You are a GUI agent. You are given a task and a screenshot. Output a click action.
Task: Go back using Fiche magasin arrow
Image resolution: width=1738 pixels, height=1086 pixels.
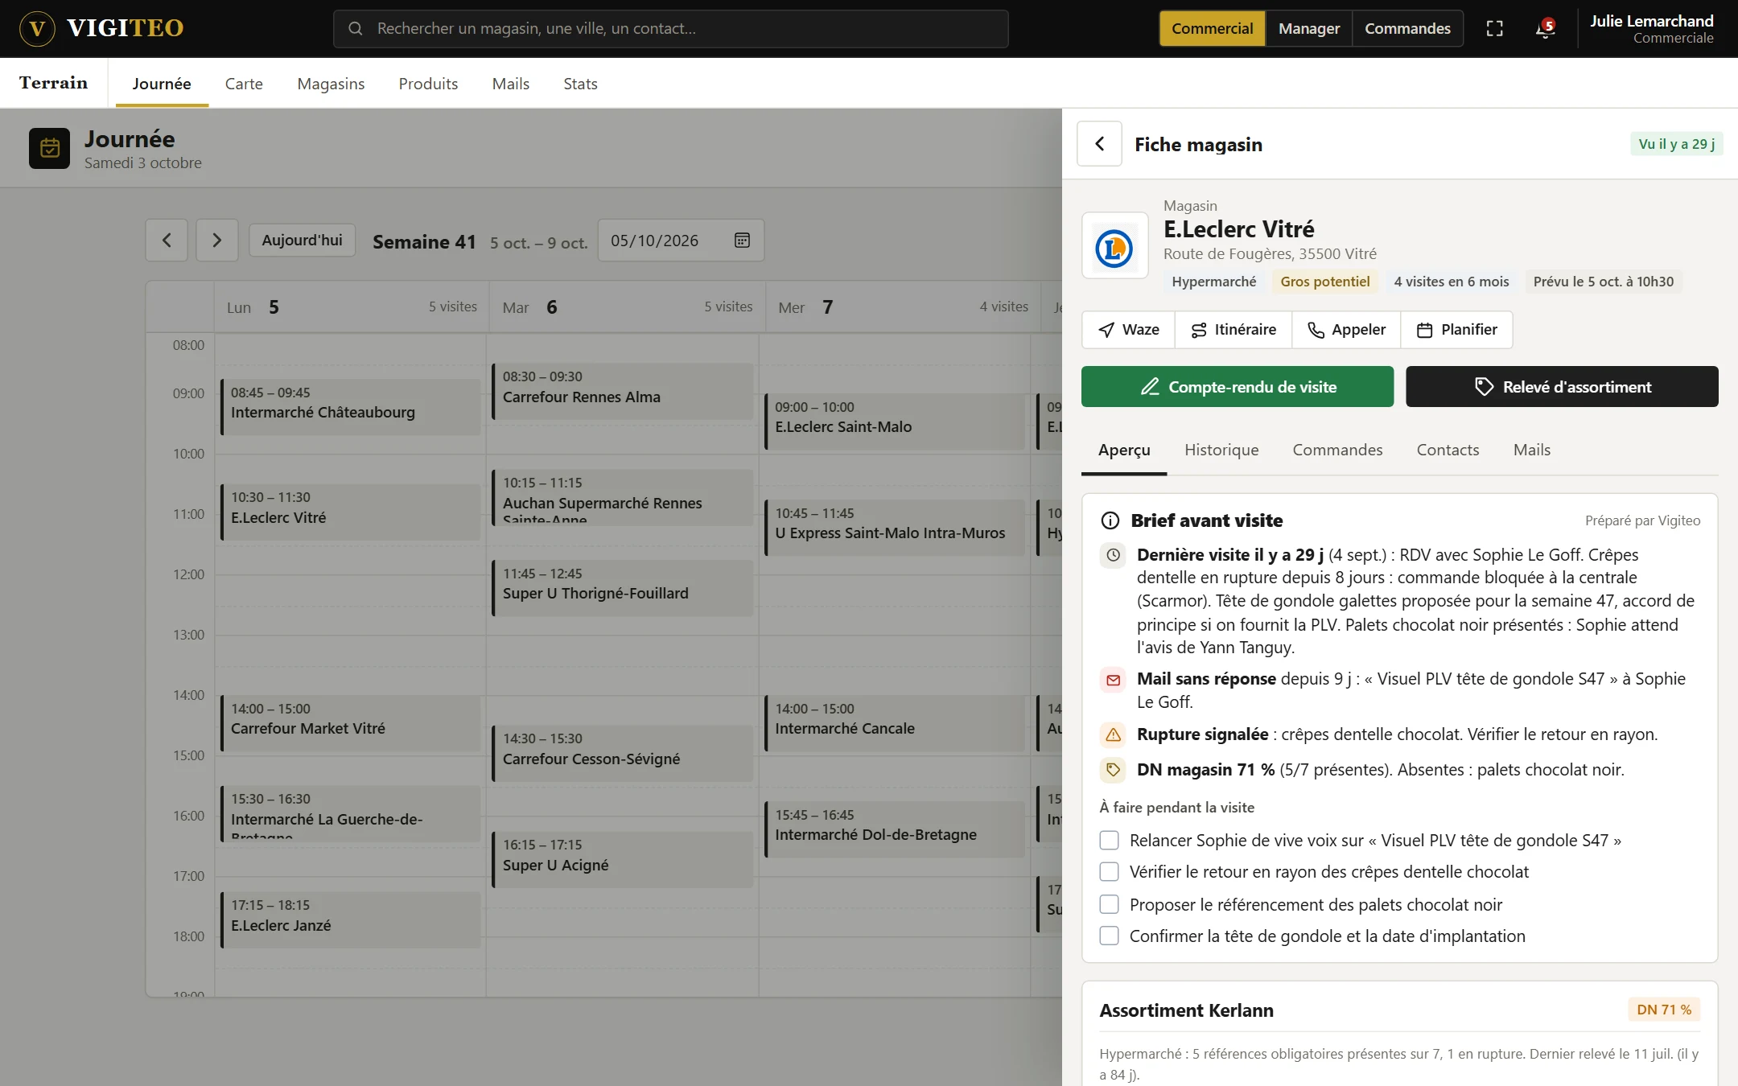[1099, 144]
